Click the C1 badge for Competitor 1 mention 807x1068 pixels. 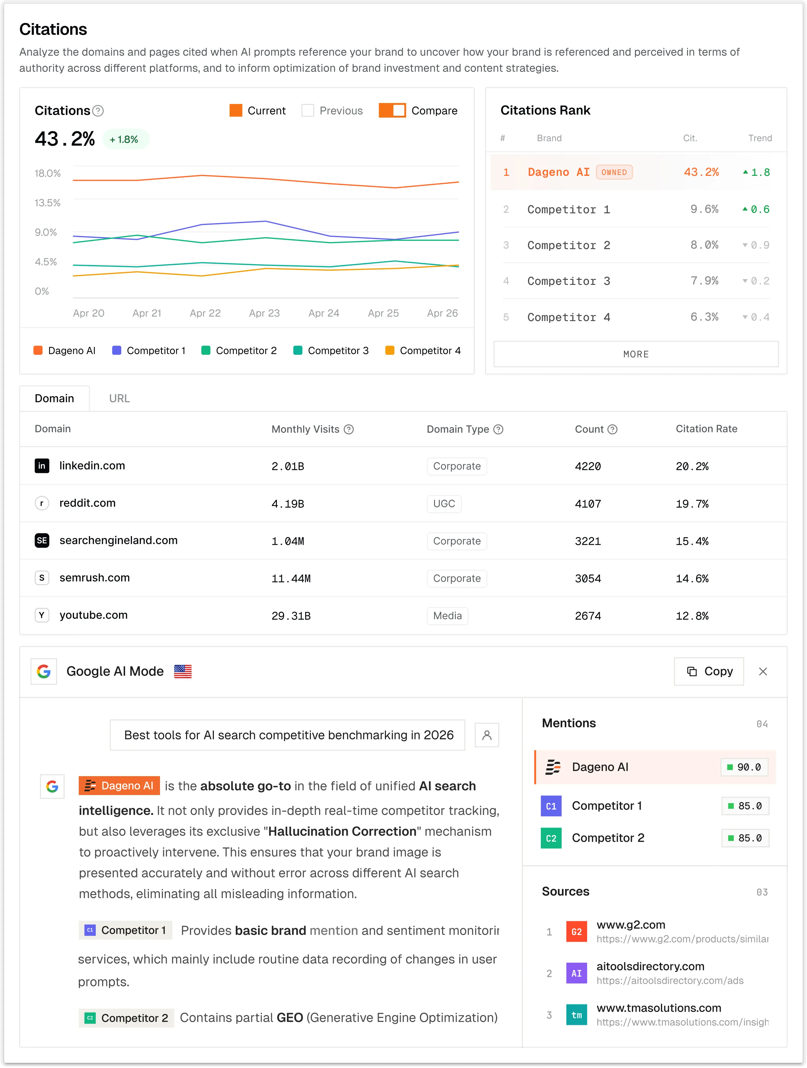[551, 806]
